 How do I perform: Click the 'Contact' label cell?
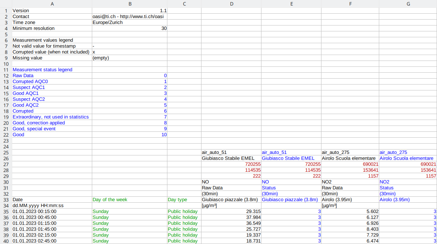[52, 16]
